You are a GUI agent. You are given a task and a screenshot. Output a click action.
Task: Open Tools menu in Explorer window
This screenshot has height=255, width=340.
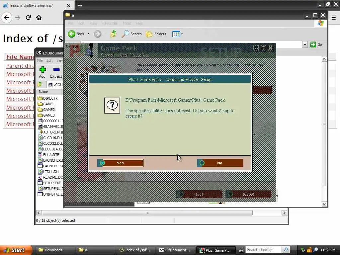pos(127,23)
